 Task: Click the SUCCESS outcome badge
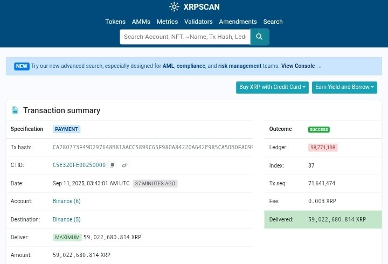point(318,129)
